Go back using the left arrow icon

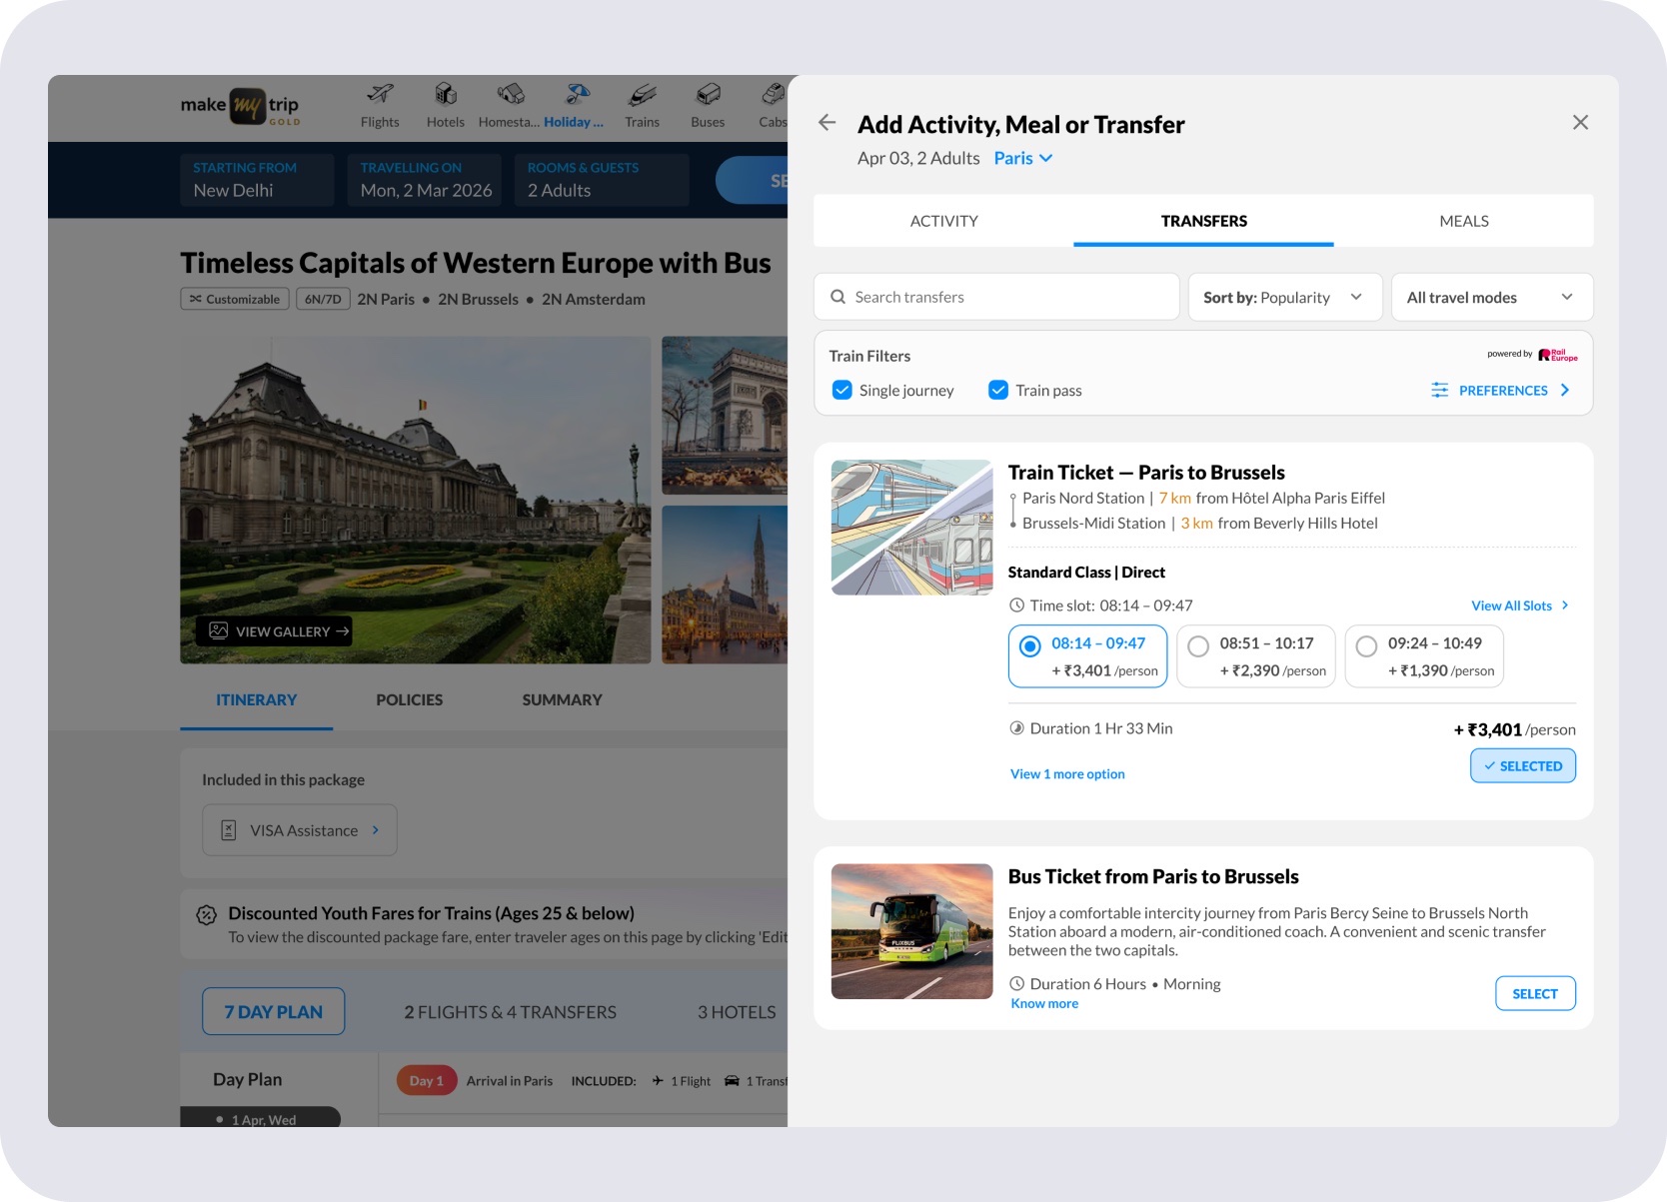(827, 123)
